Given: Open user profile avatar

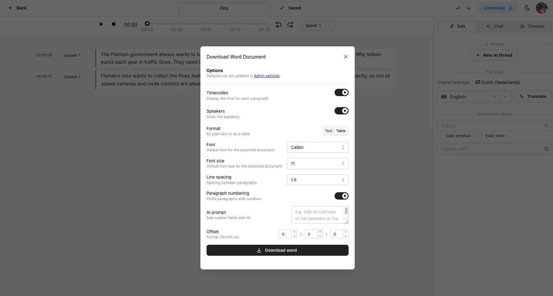Looking at the screenshot, I should click(x=541, y=8).
